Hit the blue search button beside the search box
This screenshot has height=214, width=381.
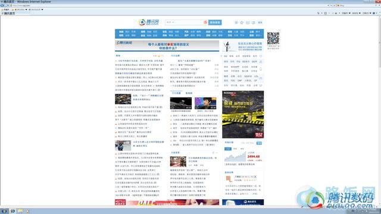[215, 23]
